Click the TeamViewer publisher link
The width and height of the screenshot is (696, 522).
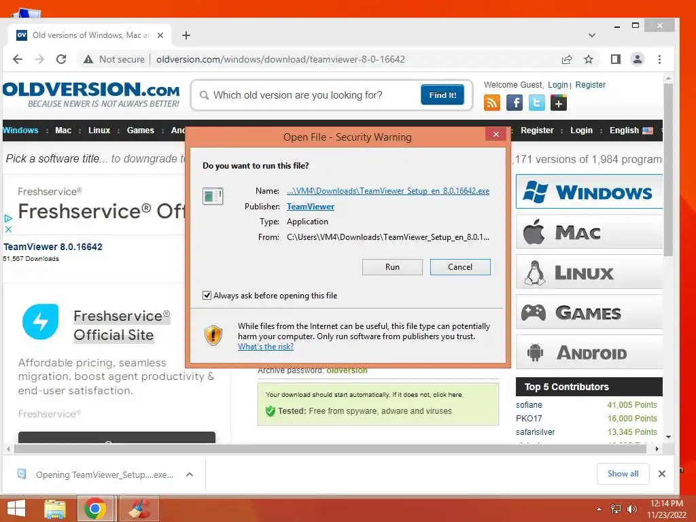[x=311, y=207]
